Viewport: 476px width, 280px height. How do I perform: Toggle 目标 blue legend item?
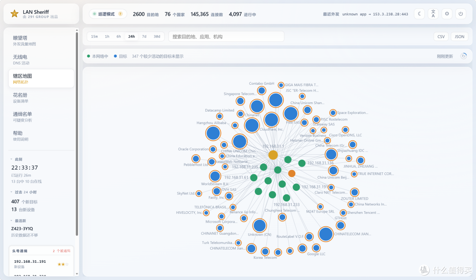120,56
